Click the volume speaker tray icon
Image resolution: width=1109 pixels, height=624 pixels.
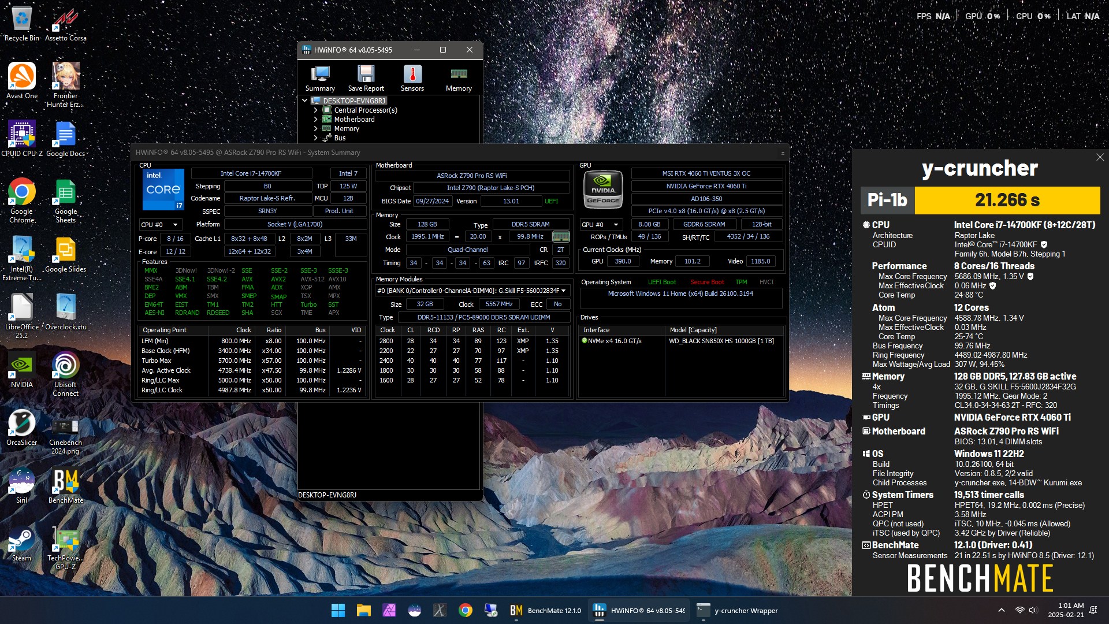click(1033, 610)
